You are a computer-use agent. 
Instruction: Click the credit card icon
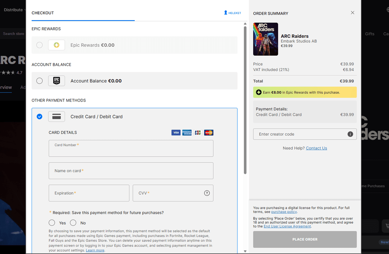tap(57, 117)
